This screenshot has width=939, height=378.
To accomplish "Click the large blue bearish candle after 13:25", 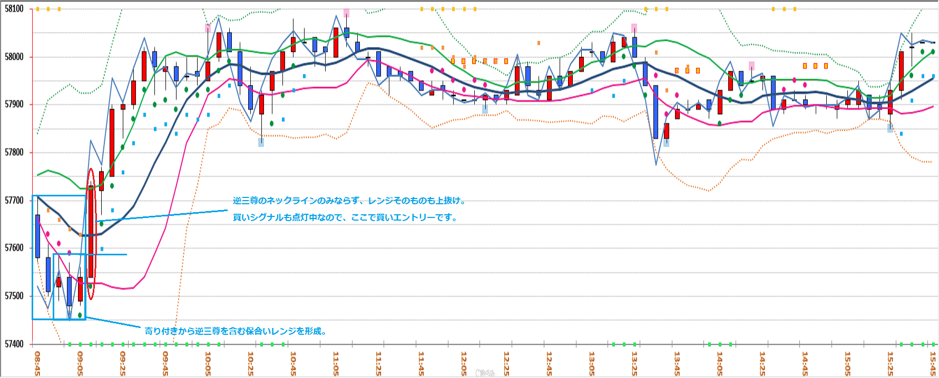I will click(x=656, y=112).
